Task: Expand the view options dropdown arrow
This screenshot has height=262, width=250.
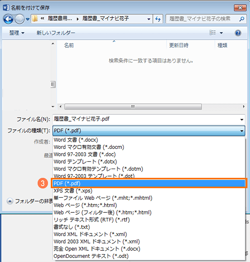Action: [221, 33]
